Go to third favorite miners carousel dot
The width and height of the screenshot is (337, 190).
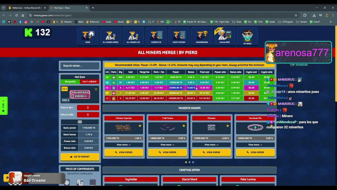pyautogui.click(x=193, y=162)
